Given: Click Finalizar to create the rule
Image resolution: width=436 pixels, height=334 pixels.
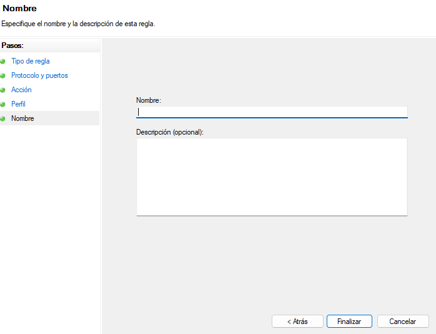Looking at the screenshot, I should click(349, 322).
